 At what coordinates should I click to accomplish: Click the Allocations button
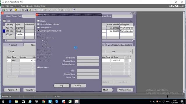[x=123, y=82]
